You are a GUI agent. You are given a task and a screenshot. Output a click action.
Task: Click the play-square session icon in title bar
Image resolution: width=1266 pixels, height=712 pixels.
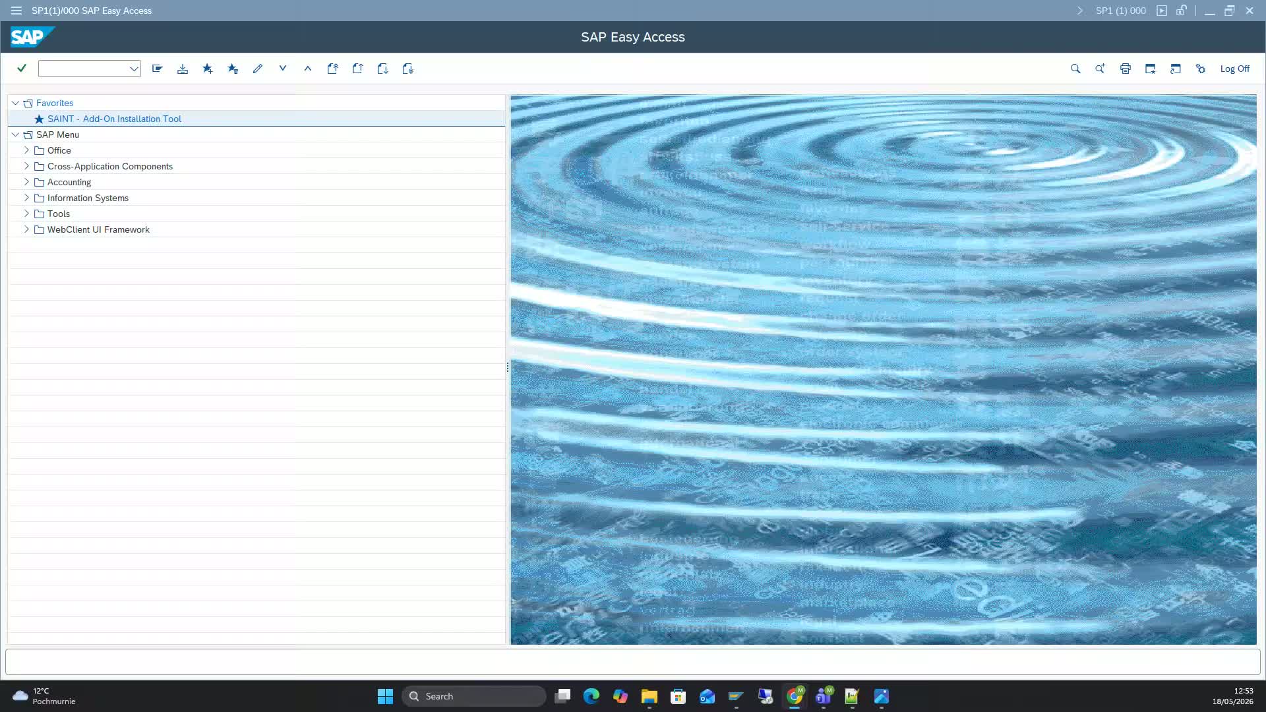(x=1162, y=11)
